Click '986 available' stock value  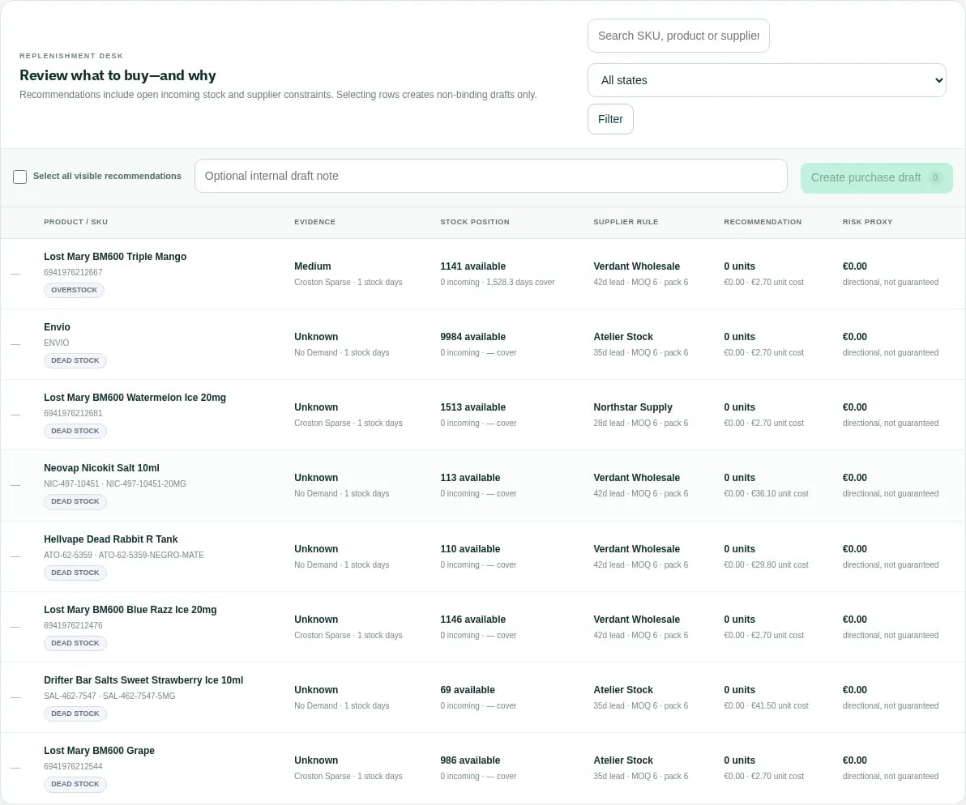click(471, 760)
